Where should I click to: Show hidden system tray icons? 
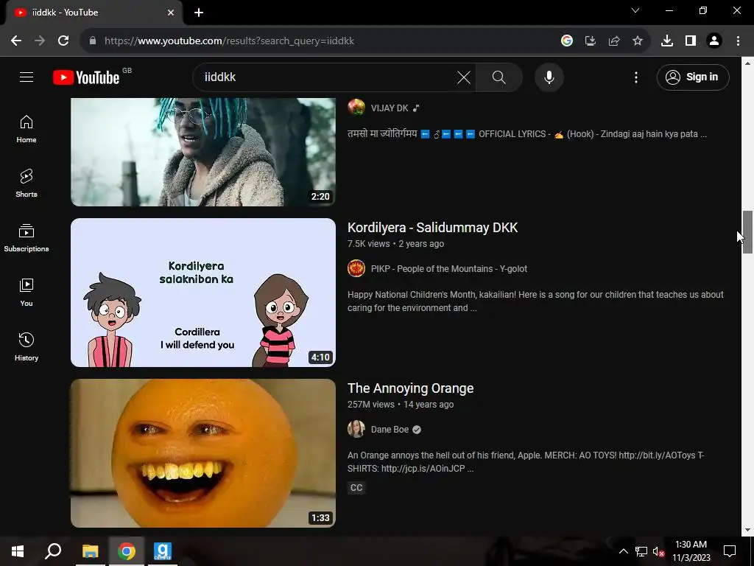pos(623,551)
